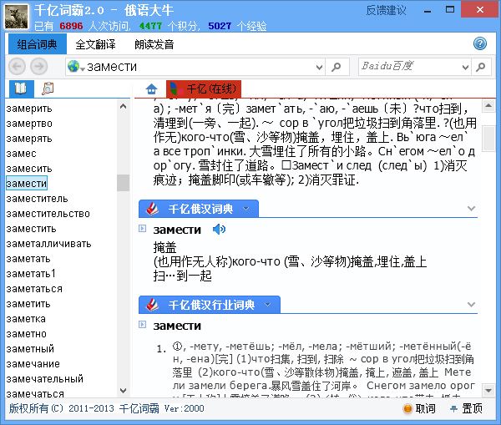Viewport: 501px width, 425px height.
Task: Switch to 朗读发音 tab
Action: (x=154, y=44)
